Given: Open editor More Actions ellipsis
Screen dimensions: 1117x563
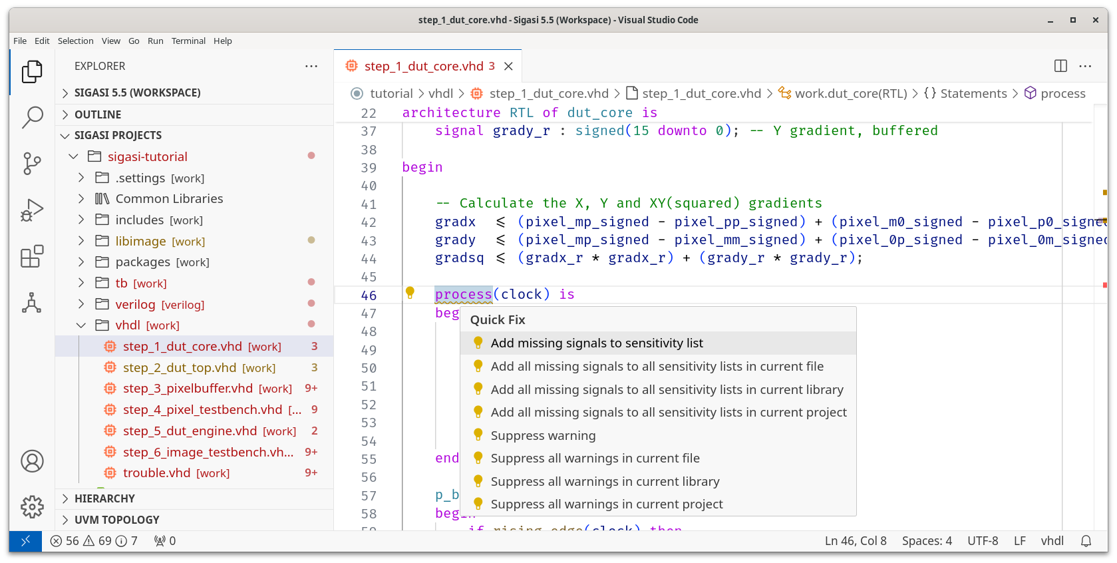Looking at the screenshot, I should 1086,66.
